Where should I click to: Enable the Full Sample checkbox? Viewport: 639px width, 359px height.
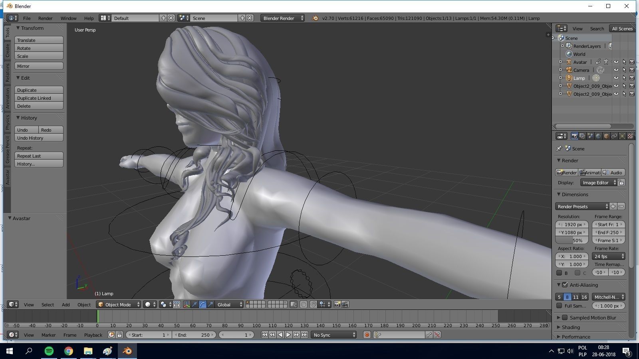pos(559,306)
